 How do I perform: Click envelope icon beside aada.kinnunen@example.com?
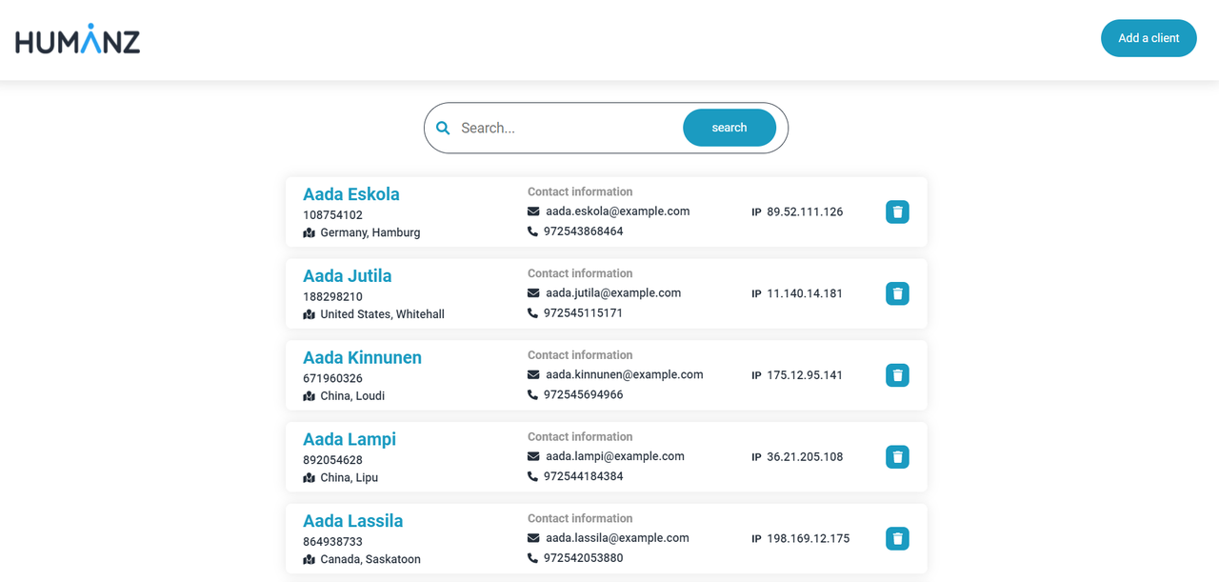533,375
